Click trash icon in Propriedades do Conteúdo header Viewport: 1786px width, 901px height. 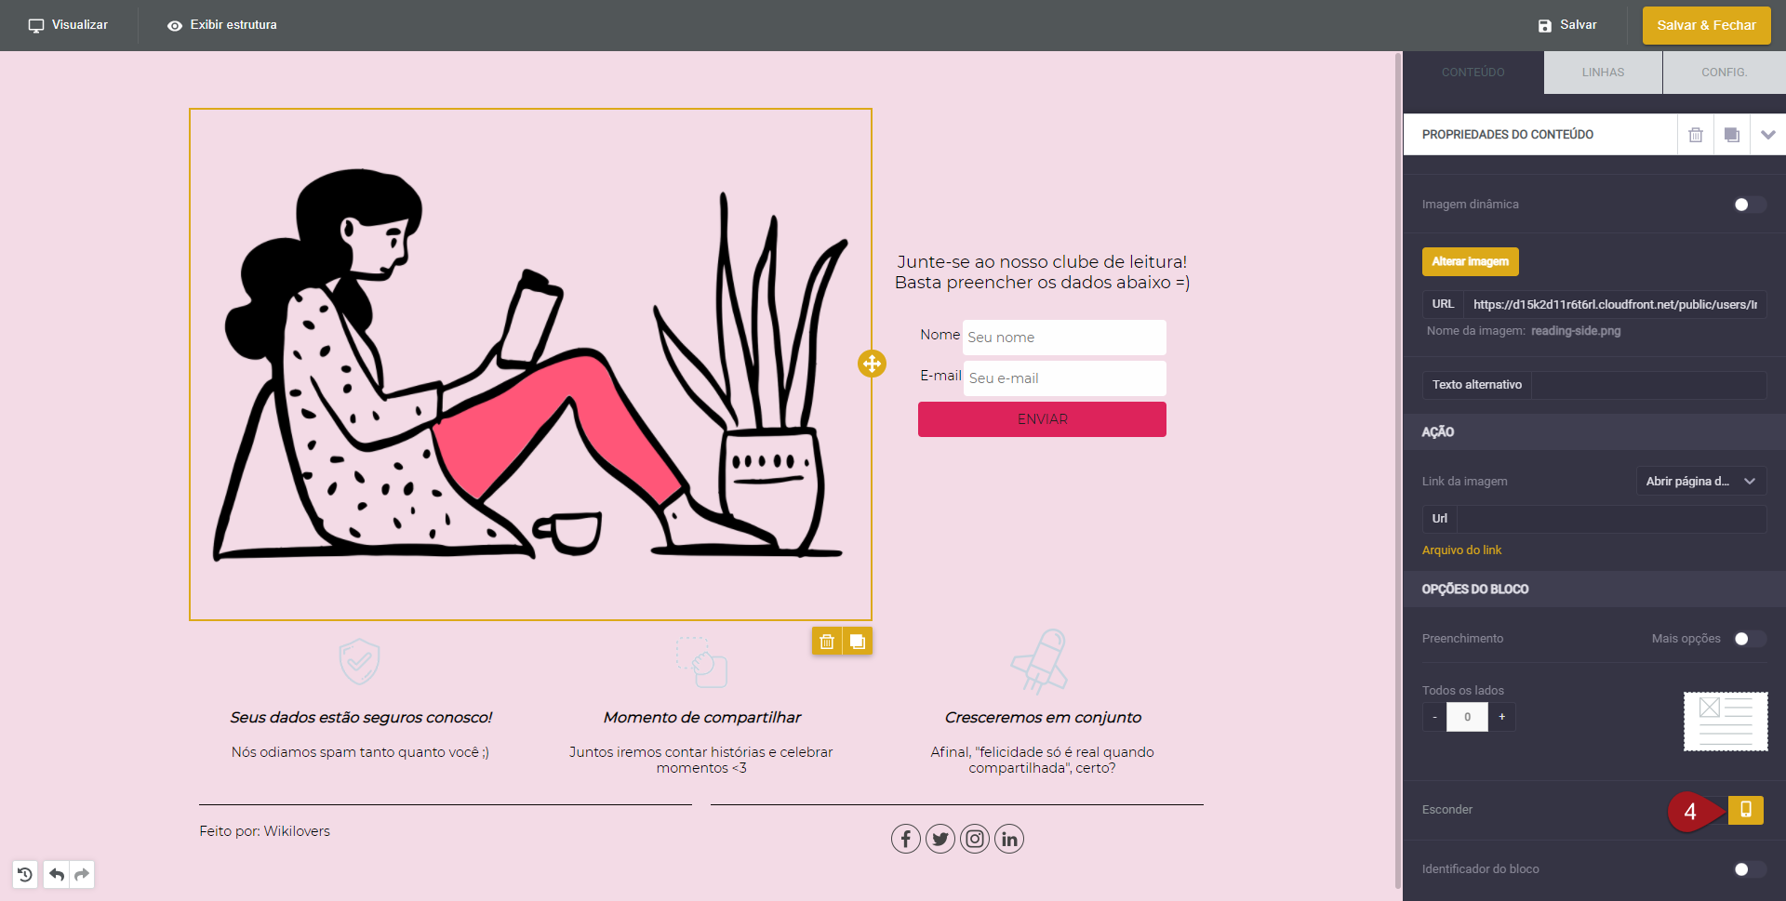point(1696,135)
